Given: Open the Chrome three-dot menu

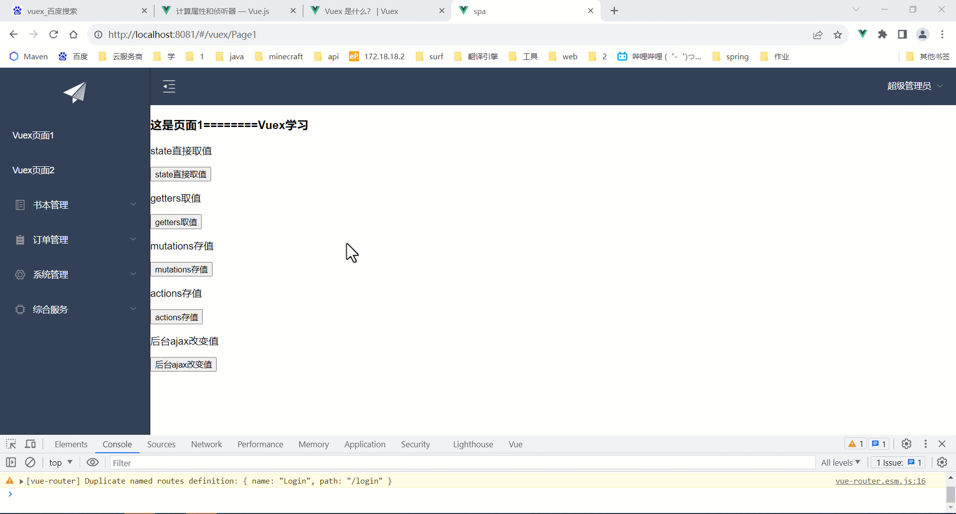Looking at the screenshot, I should (x=943, y=34).
